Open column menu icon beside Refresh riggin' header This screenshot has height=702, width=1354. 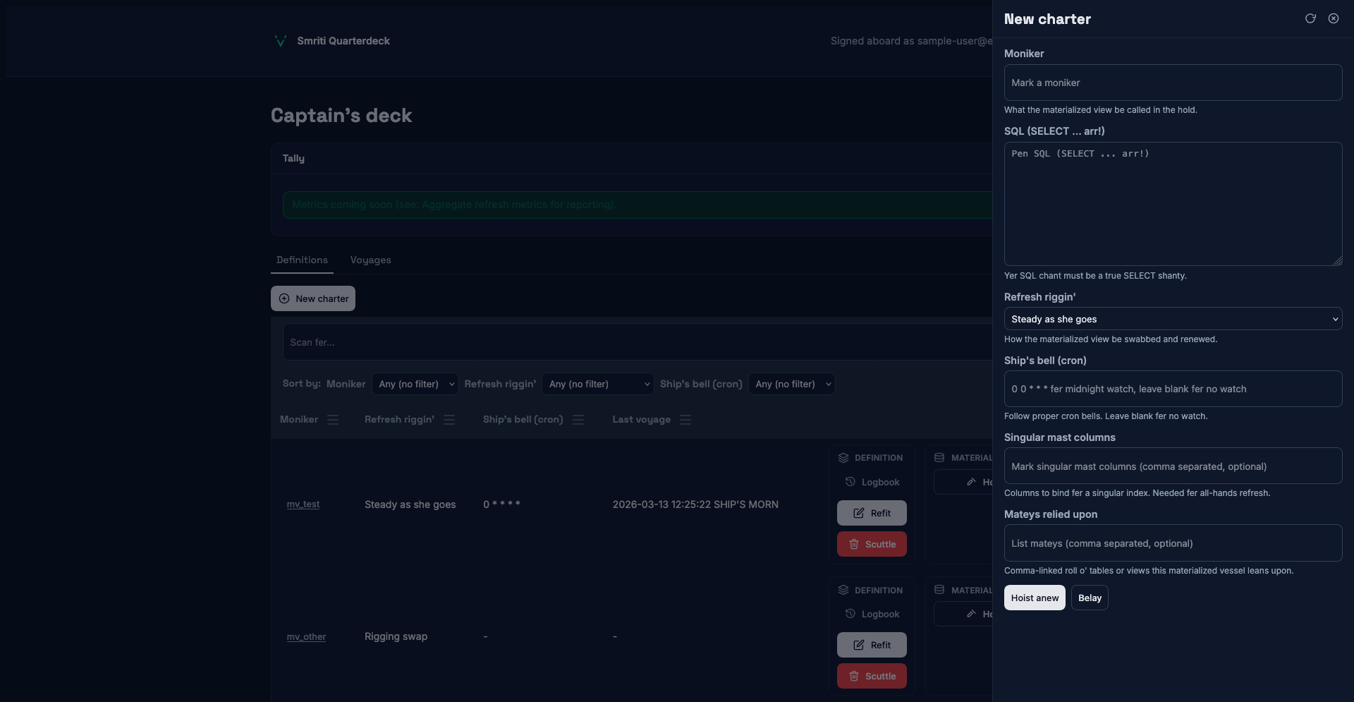click(x=449, y=420)
